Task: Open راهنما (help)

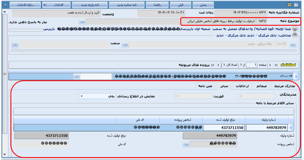Action: tap(157, 5)
